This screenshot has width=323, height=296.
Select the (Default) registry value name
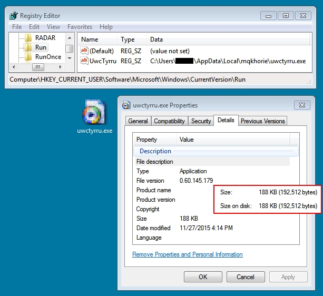pos(102,51)
